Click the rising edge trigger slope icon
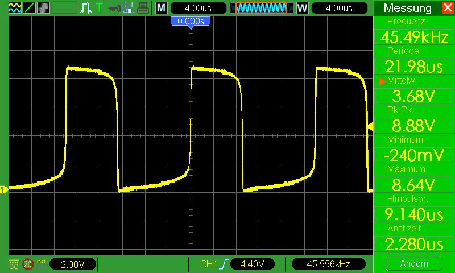 tap(225, 264)
